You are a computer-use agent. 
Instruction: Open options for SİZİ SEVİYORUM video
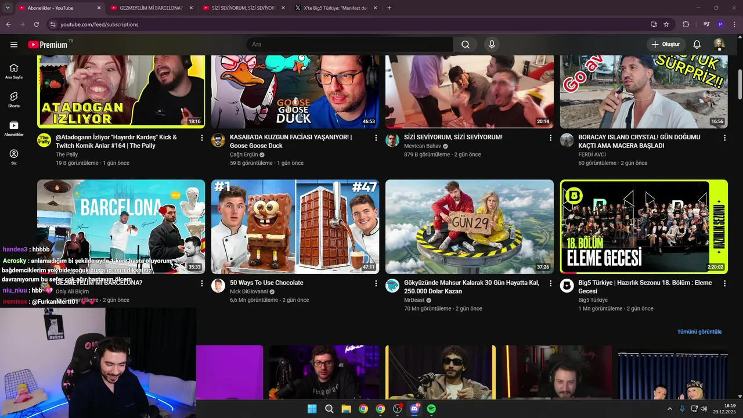550,138
